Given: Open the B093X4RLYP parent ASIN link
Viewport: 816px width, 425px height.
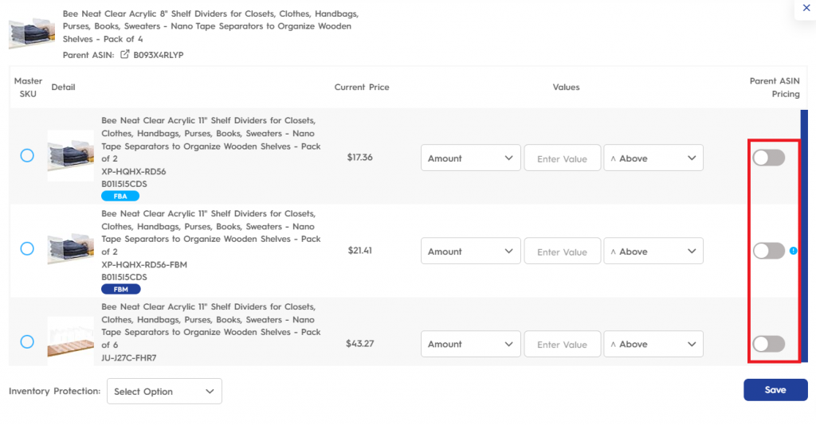Looking at the screenshot, I should pos(159,55).
